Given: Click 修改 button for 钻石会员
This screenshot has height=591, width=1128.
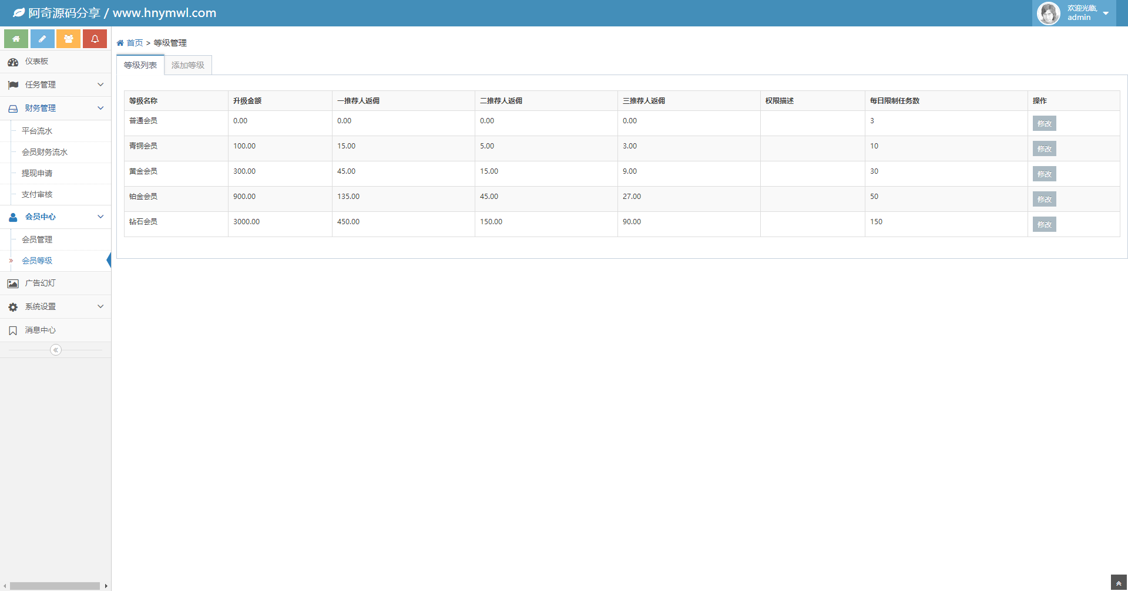Looking at the screenshot, I should [x=1044, y=224].
